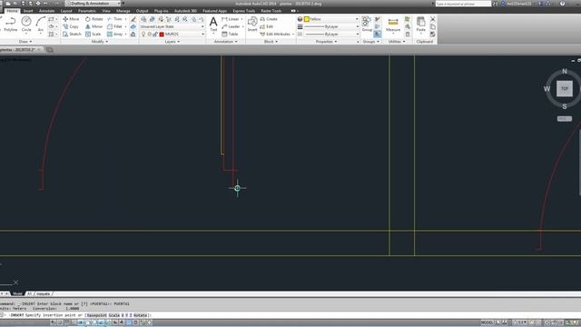Open the first ByLayer lineweight dropdown
This screenshot has width=581, height=327.
pos(331,26)
